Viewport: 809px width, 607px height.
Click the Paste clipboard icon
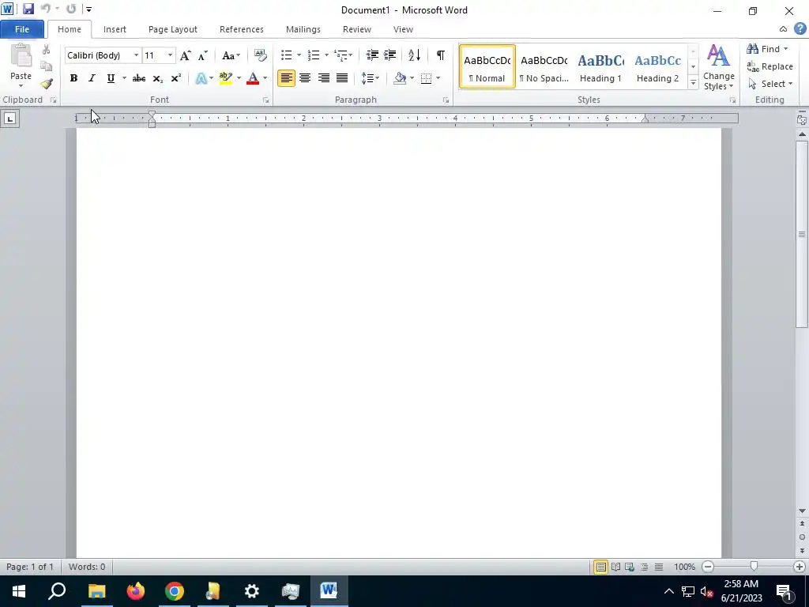[x=21, y=56]
